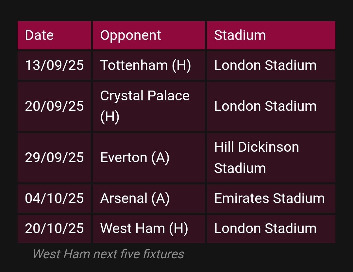Click the 20/09/25 date cell
Viewport: 353px width, 272px height.
54,106
